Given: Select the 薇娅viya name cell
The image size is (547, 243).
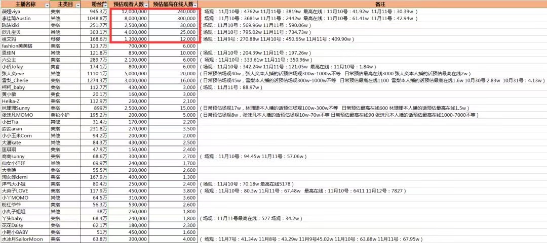Looking at the screenshot, I should pos(25,12).
